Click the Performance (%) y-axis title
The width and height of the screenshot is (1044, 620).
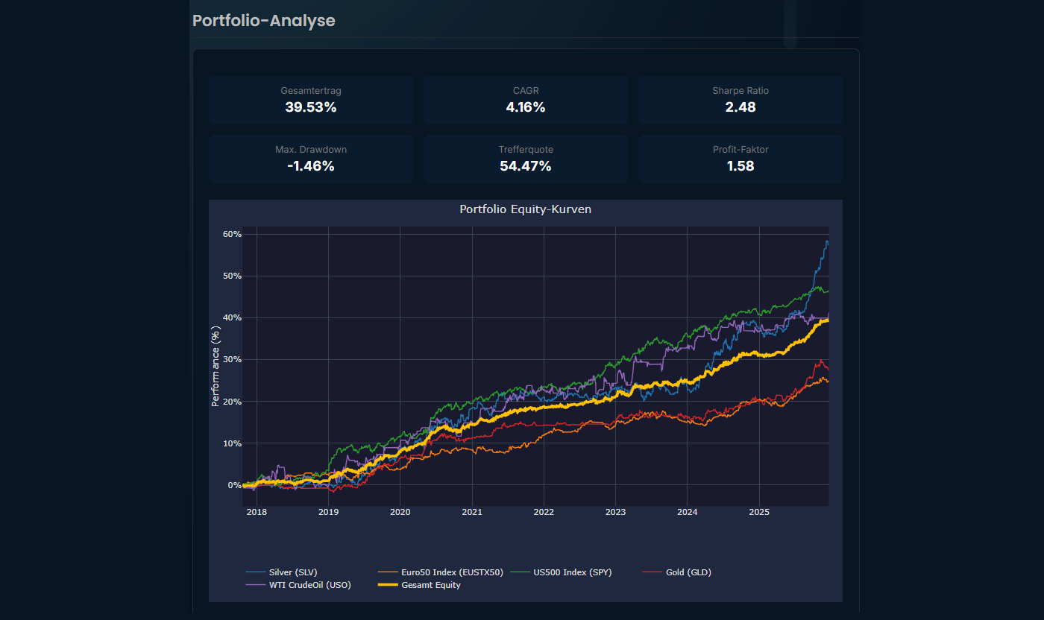[x=216, y=366]
